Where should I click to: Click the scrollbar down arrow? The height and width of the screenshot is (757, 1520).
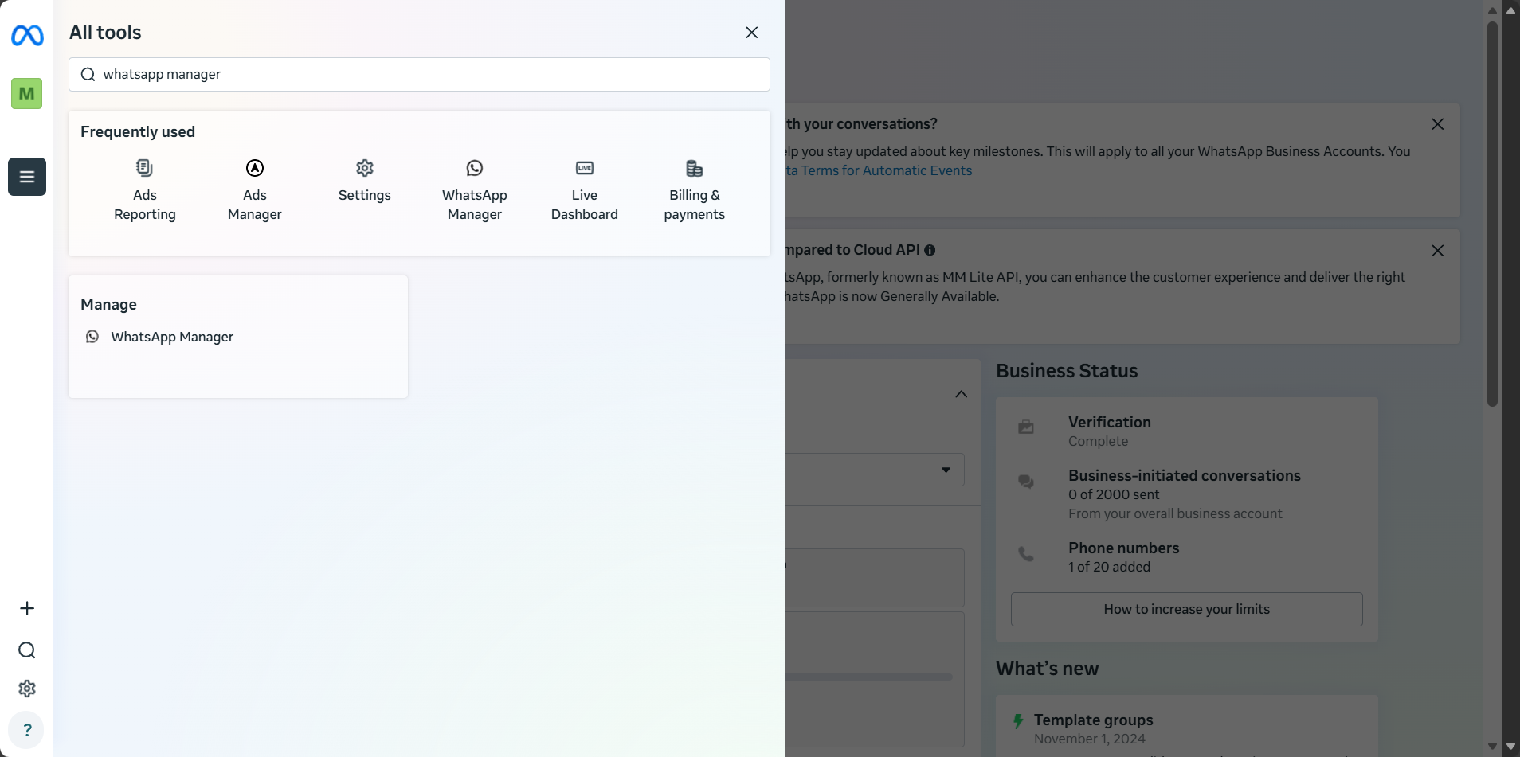point(1493,747)
